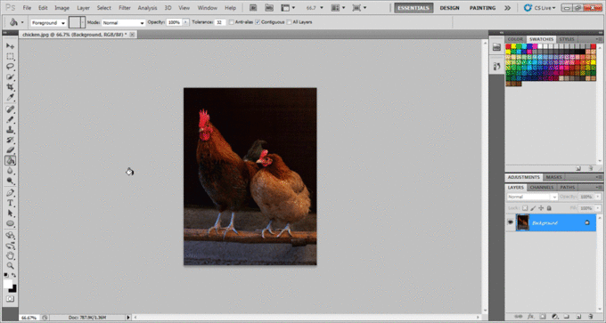The image size is (606, 323).
Task: Open the layer Fill dropdown arrow
Action: click(598, 208)
